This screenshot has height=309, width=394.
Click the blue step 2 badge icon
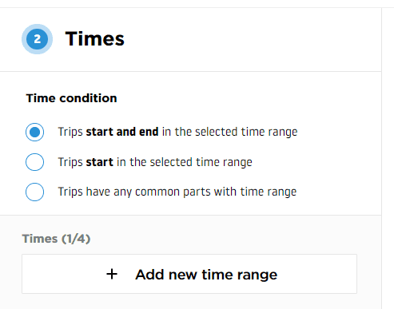point(37,39)
